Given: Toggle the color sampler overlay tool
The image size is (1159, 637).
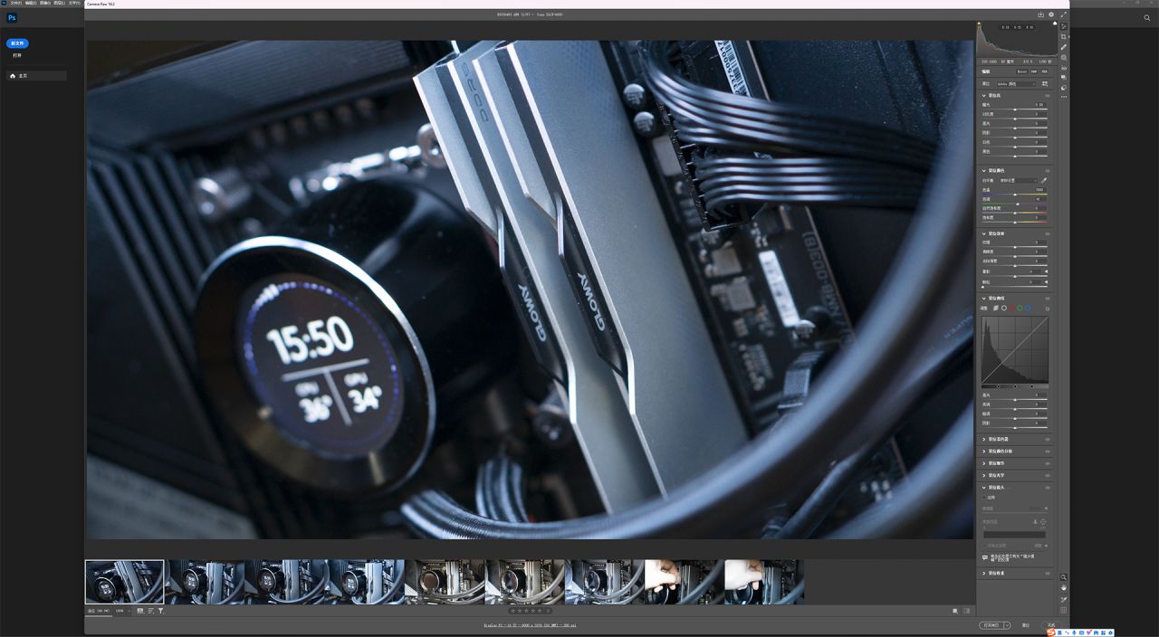Looking at the screenshot, I should 1064,600.
